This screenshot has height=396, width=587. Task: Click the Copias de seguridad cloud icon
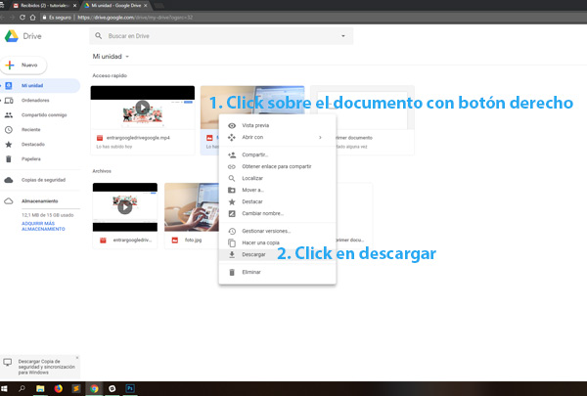9,180
